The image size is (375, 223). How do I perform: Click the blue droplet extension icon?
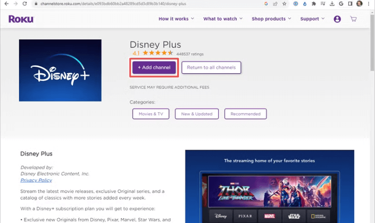click(x=305, y=3)
